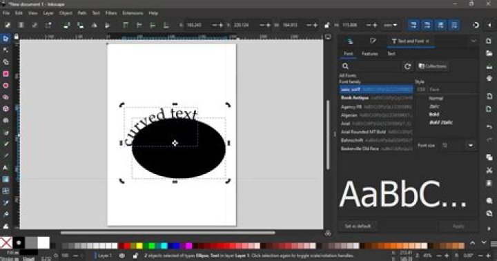Select the 3D Box tool
The width and height of the screenshot is (497, 261).
6,109
